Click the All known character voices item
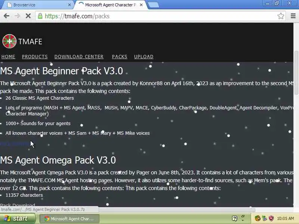Image resolution: width=299 pixels, height=224 pixels. pyautogui.click(x=78, y=133)
